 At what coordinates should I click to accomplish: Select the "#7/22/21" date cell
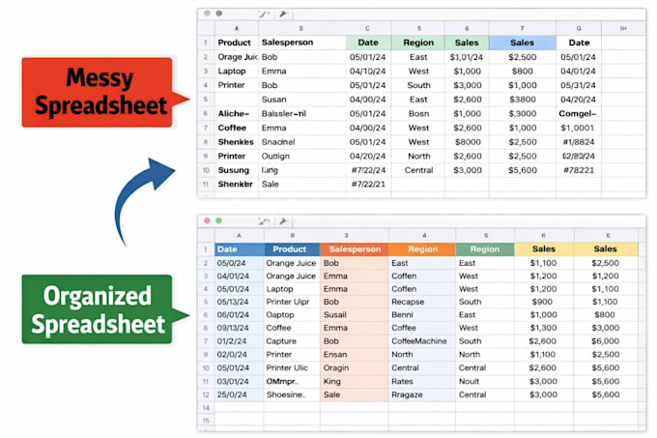tap(368, 184)
